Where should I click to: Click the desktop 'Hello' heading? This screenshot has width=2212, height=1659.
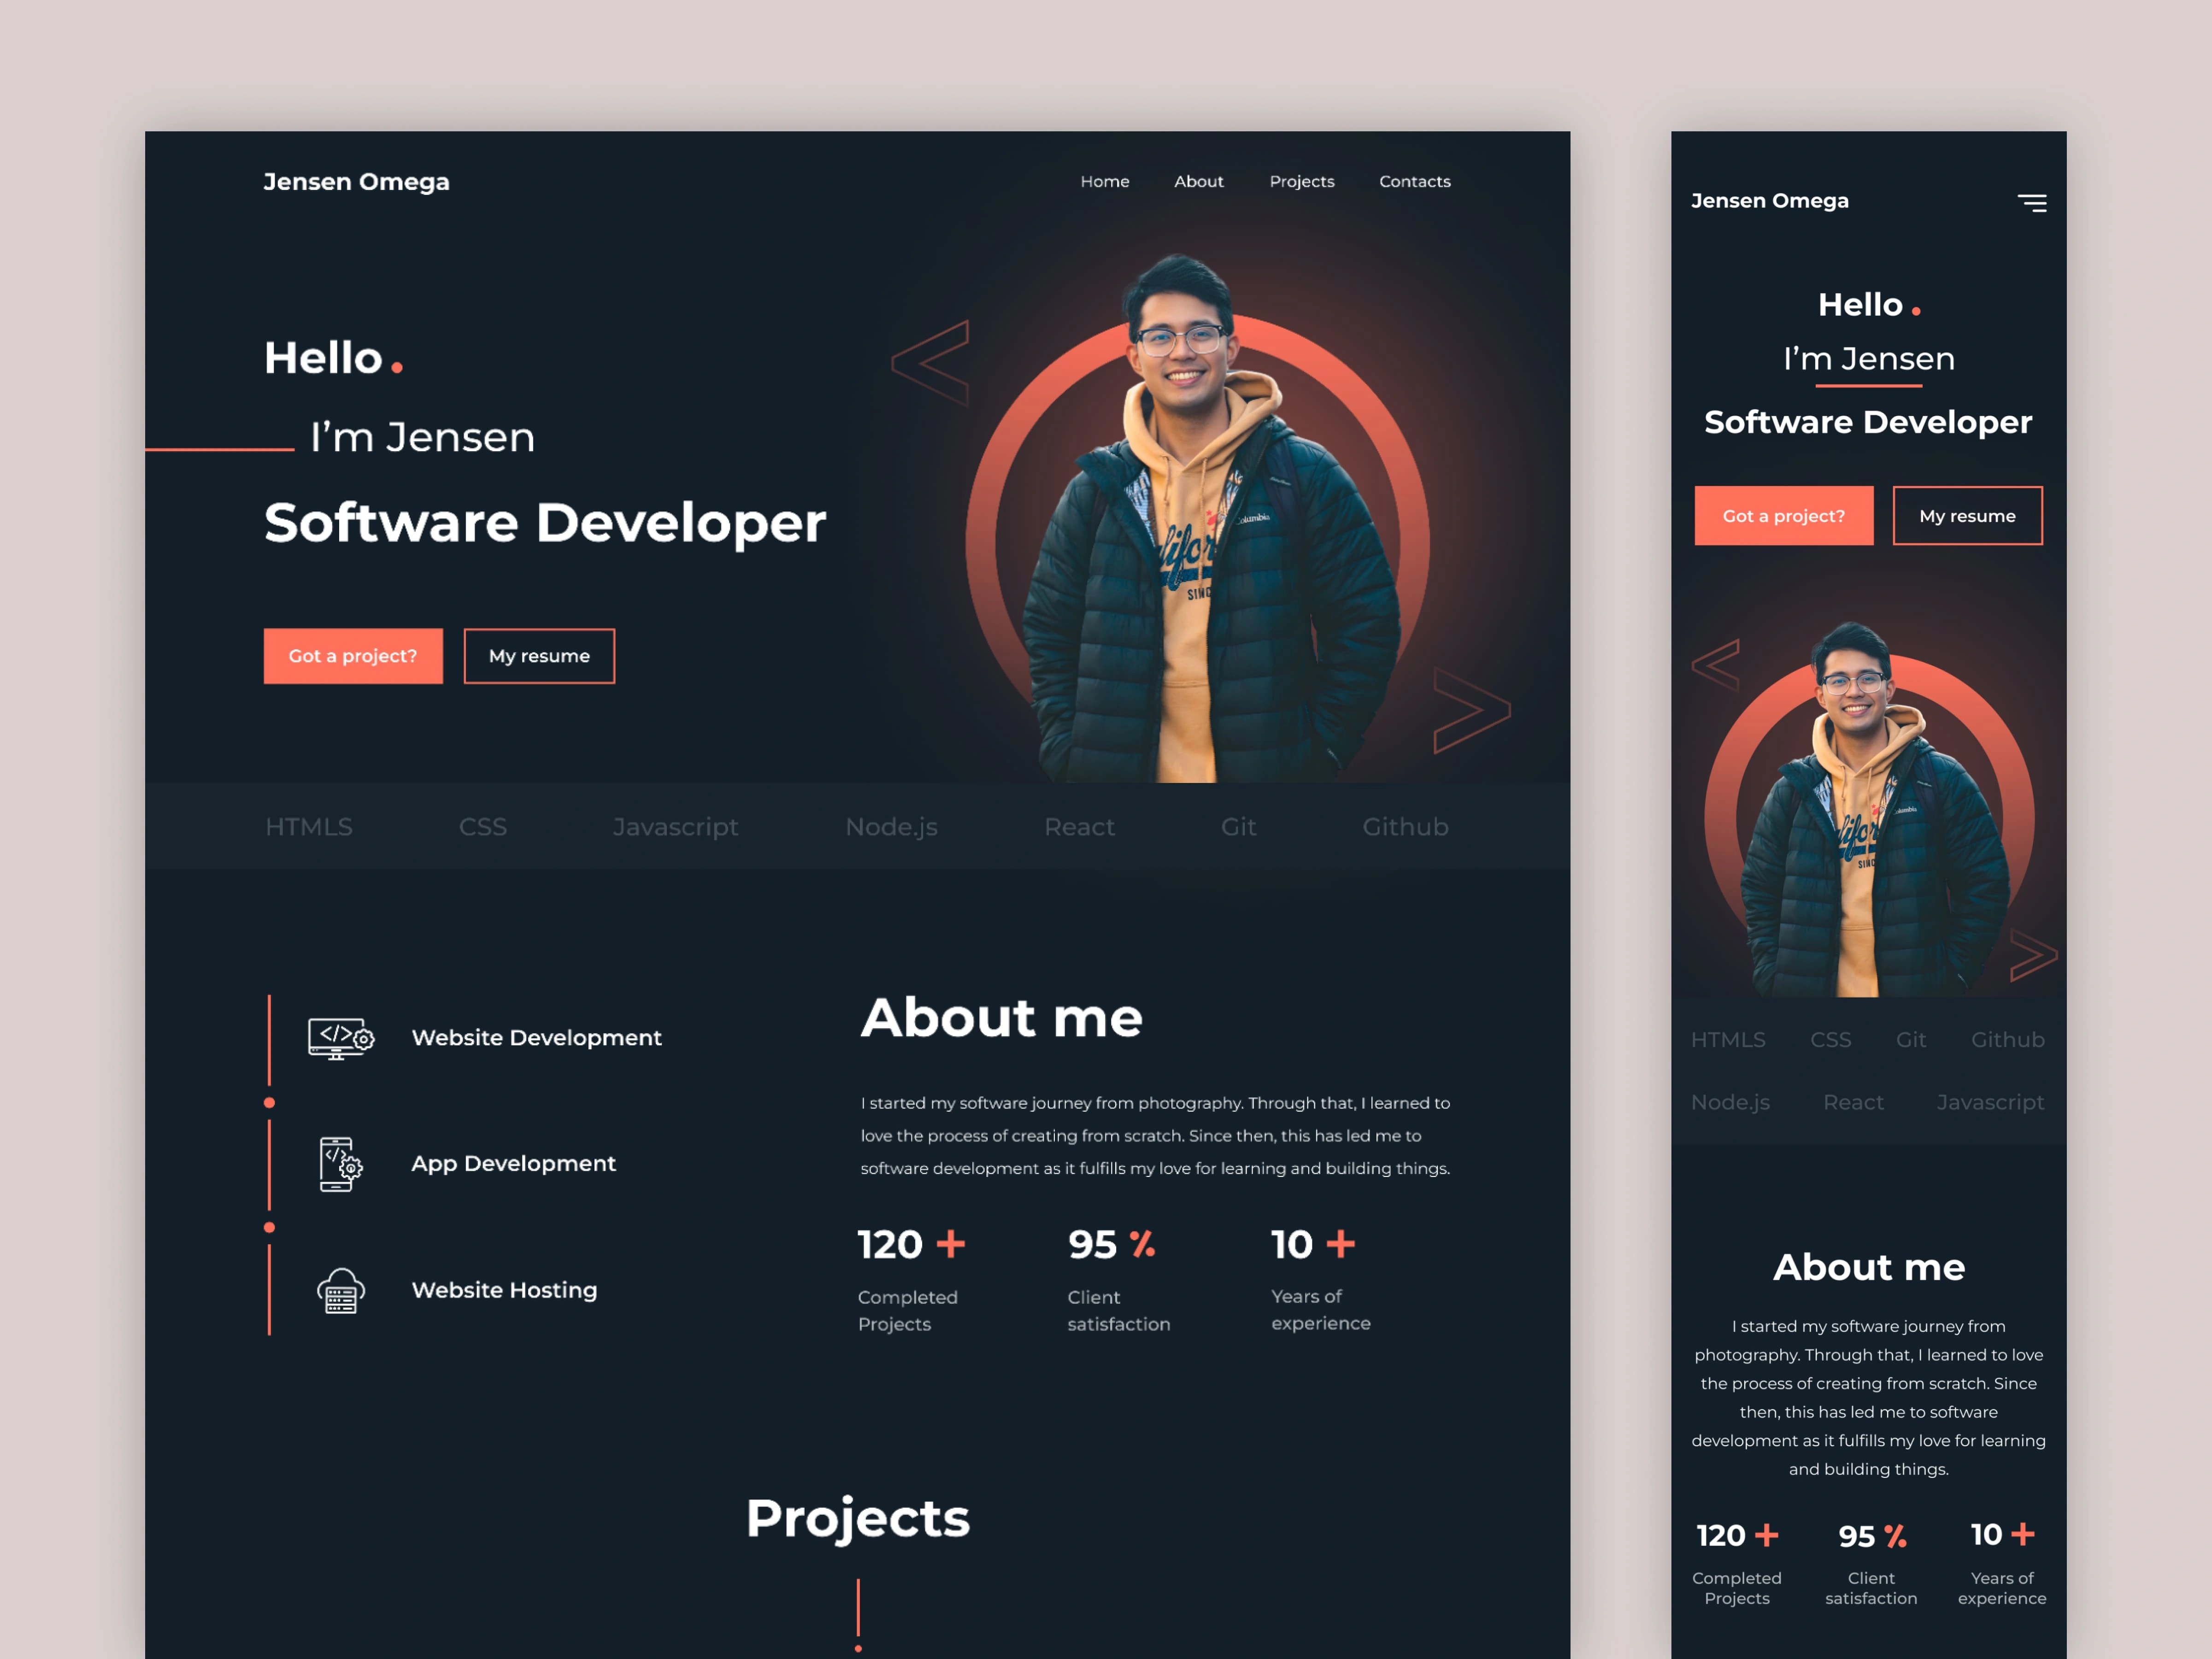323,358
